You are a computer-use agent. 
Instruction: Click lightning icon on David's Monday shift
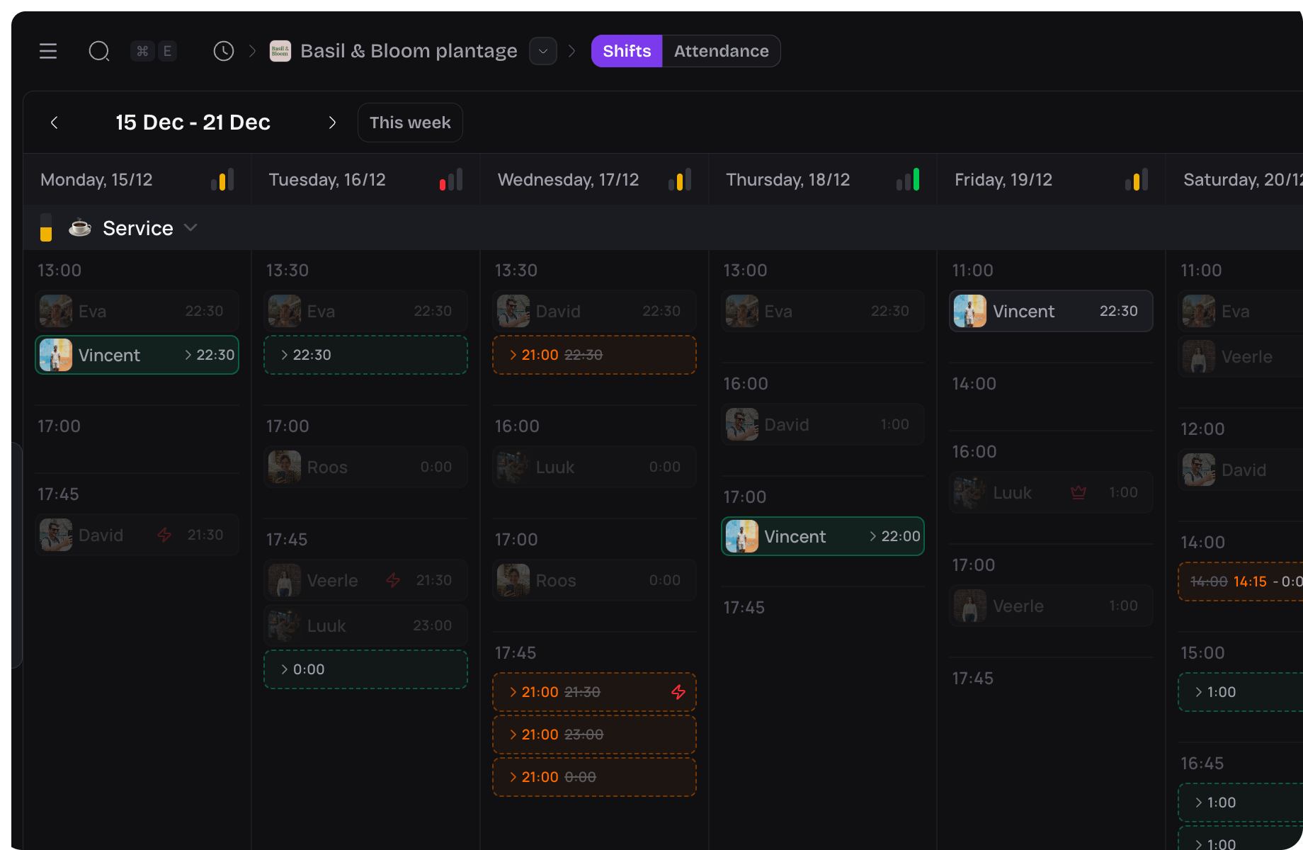[x=164, y=535]
